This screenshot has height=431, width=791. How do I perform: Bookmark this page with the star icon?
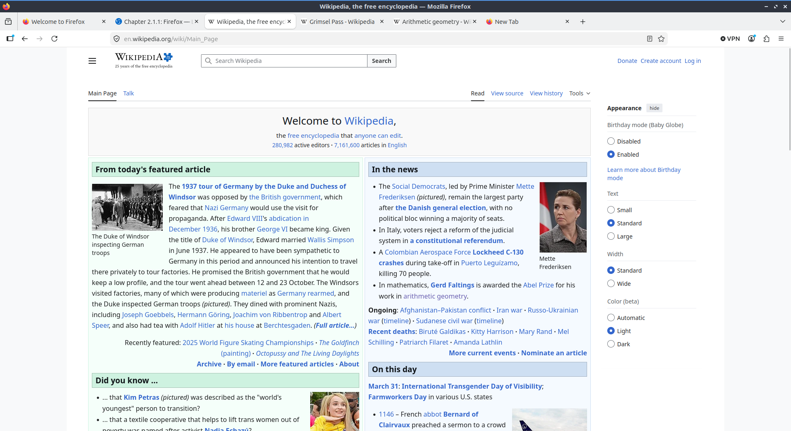coord(661,39)
